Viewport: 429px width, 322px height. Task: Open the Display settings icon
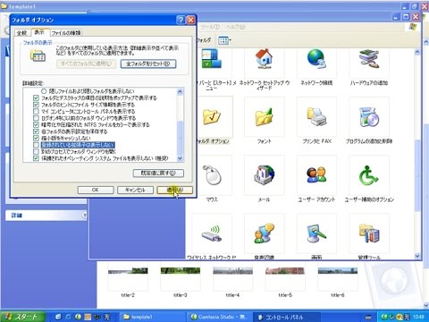tap(316, 233)
